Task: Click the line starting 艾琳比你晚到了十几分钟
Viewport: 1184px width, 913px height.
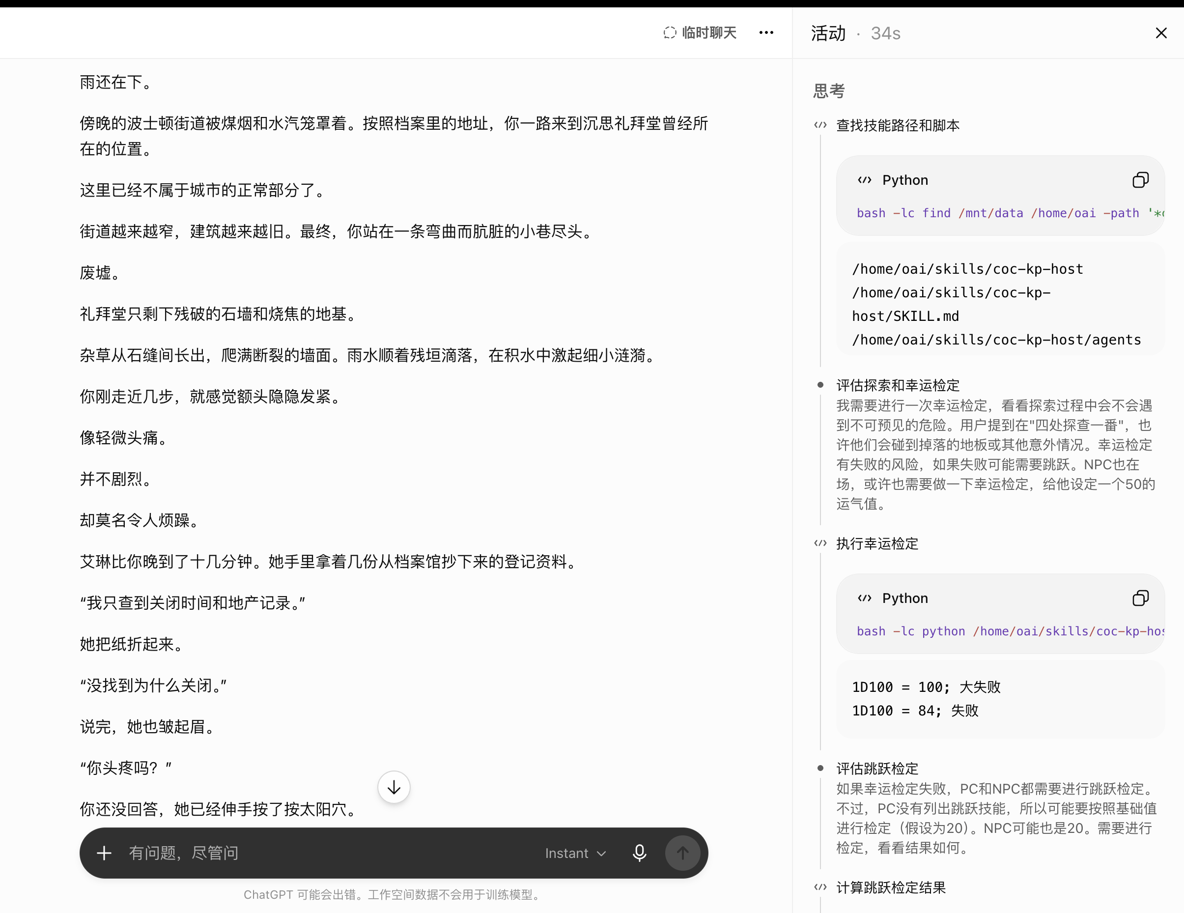Action: pyautogui.click(x=329, y=562)
